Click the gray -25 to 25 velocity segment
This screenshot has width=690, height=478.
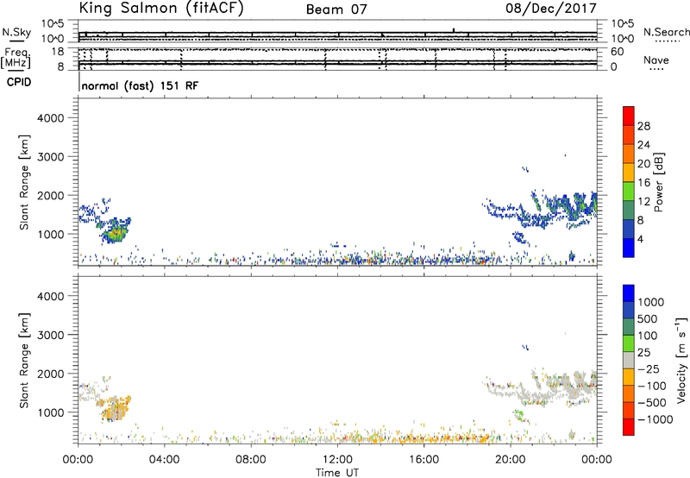[629, 360]
